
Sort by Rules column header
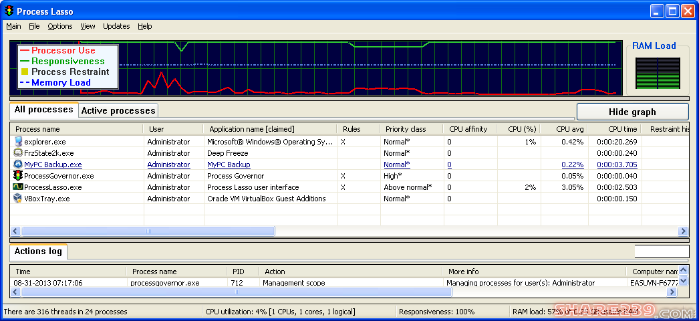[x=358, y=129]
